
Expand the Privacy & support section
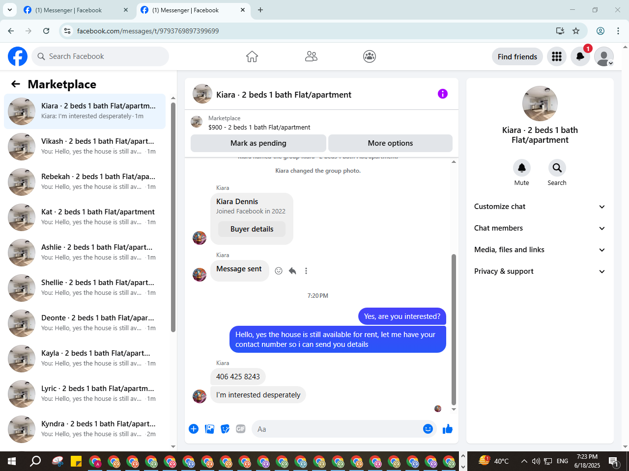point(540,271)
